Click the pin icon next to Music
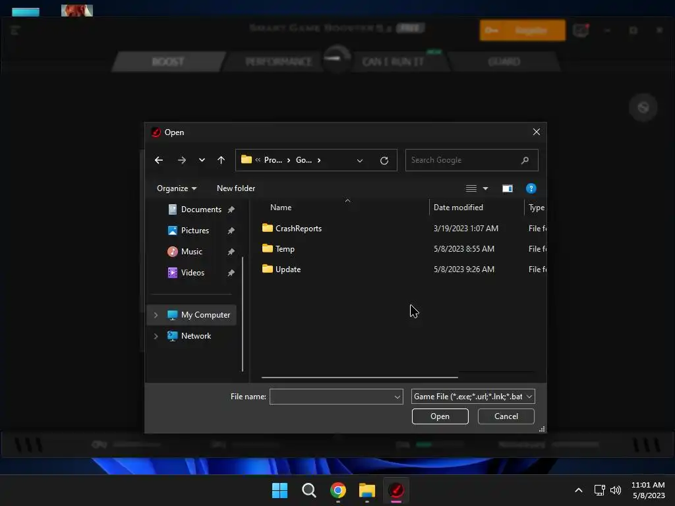 click(x=231, y=252)
